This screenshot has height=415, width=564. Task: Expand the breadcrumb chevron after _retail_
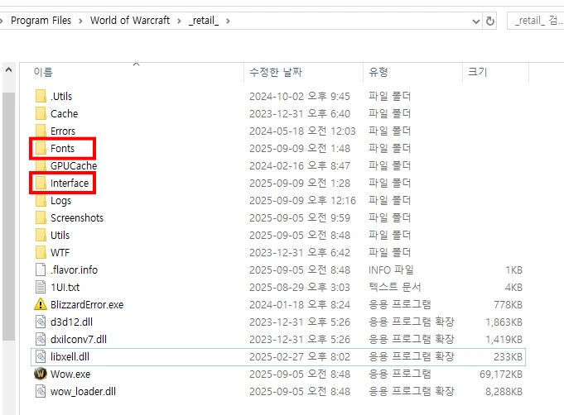point(227,21)
